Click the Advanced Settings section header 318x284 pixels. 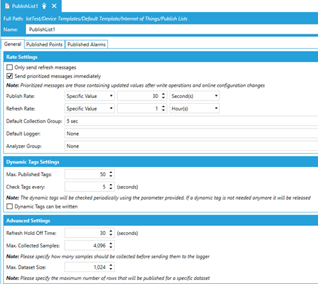pos(161,220)
